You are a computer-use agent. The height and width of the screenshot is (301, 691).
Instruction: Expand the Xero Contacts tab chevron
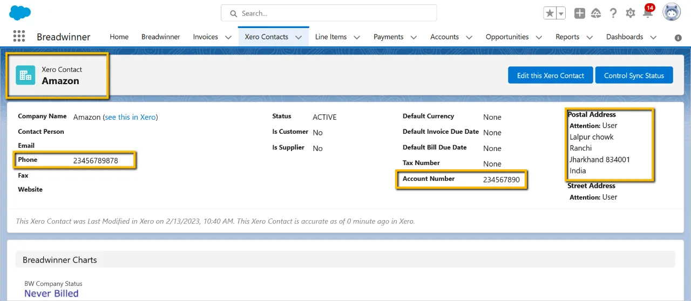299,37
